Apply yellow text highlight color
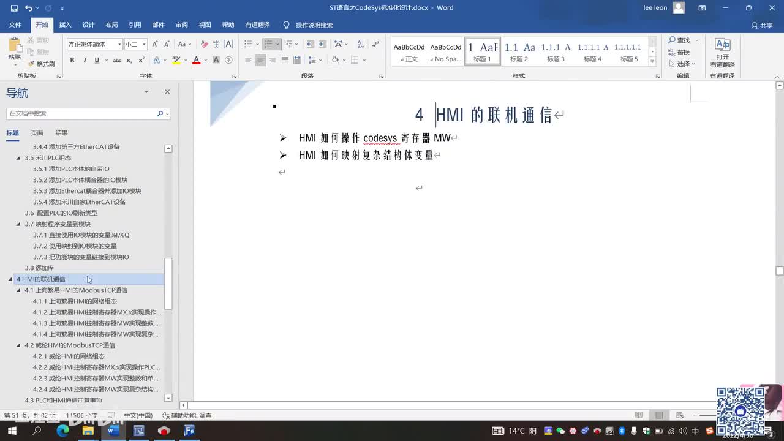This screenshot has width=784, height=441. tap(176, 60)
